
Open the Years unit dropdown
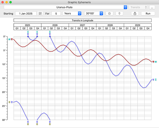coord(72,13)
